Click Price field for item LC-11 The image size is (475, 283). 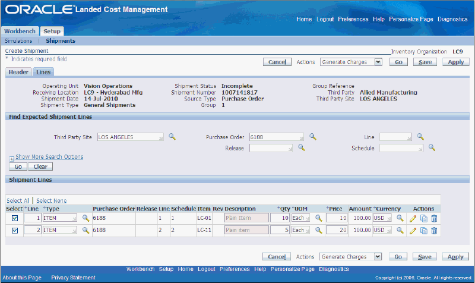point(337,230)
